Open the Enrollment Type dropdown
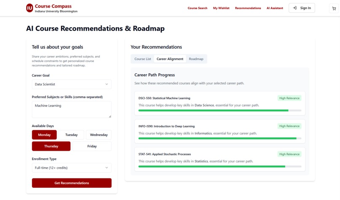Viewport: 340px width, 200px height. pos(72,168)
